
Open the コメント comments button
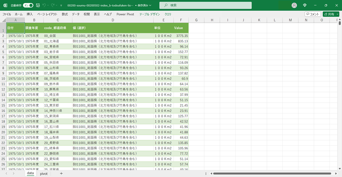tap(313, 14)
